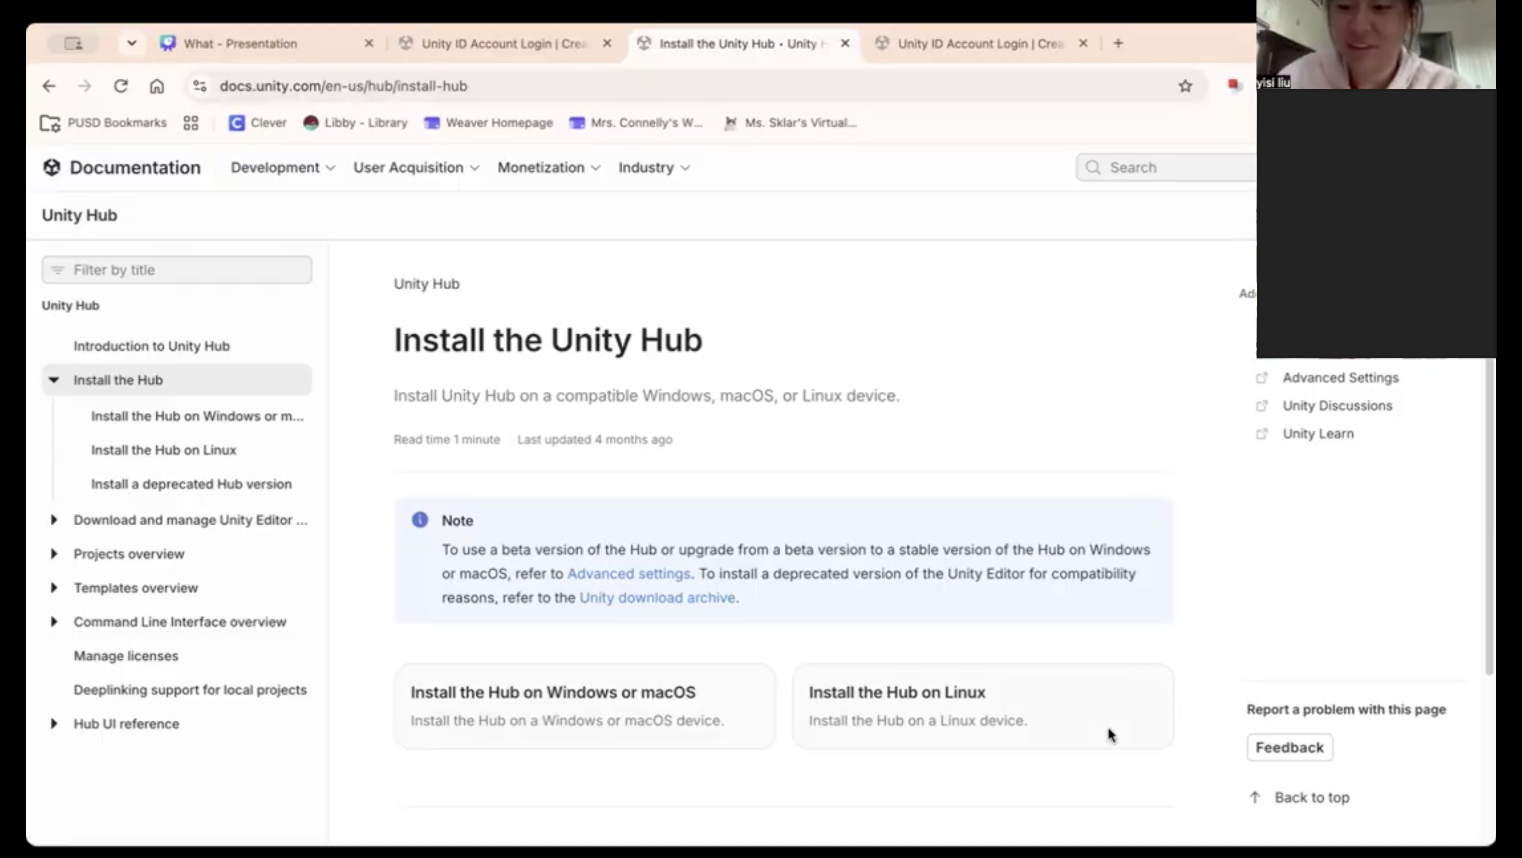Follow the Advanced settings link in Note

tap(628, 574)
